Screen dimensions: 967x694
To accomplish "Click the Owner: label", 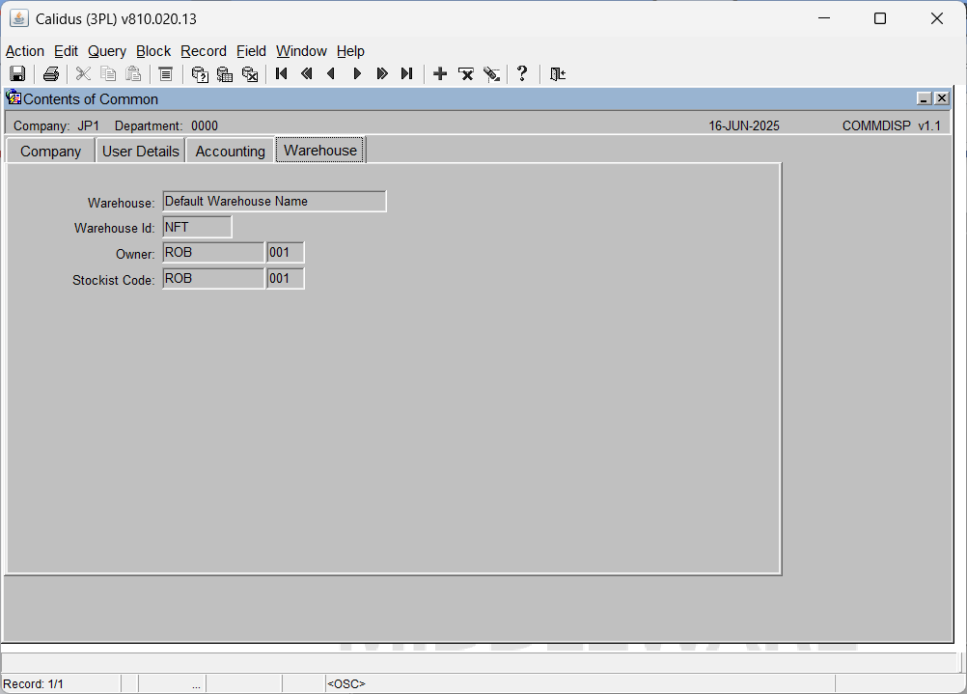I will 135,254.
